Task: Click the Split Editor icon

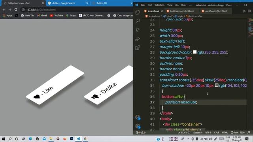Action: pos(249,11)
